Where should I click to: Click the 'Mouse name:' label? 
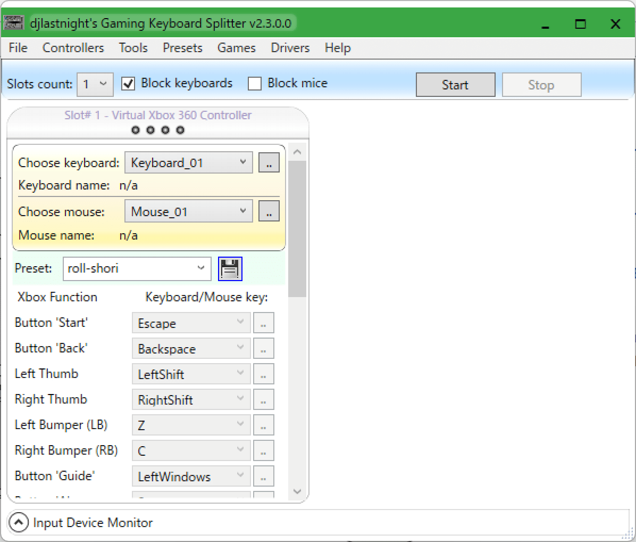56,235
